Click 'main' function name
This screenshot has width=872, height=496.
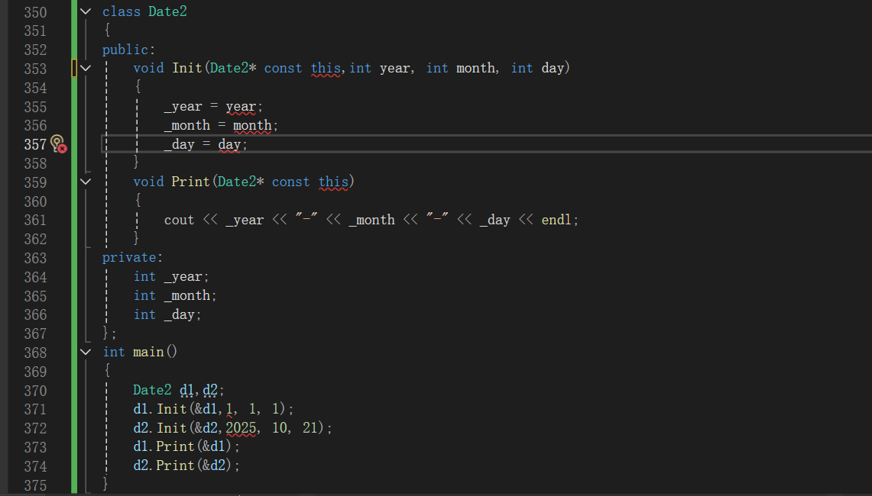(148, 352)
